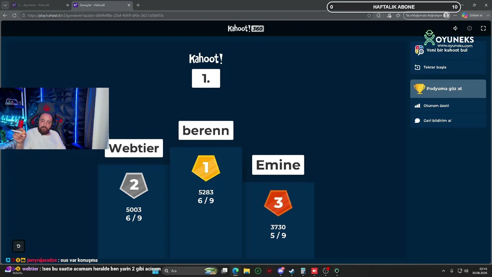The height and width of the screenshot is (277, 492).
Task: Click the replay arrow button at bottom-left
Action: [x=18, y=246]
